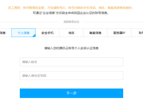Image resolution: width=143 pixels, height=107 pixels.
Task: Select the 服务器IP tab
Action: pyautogui.click(x=119, y=33)
